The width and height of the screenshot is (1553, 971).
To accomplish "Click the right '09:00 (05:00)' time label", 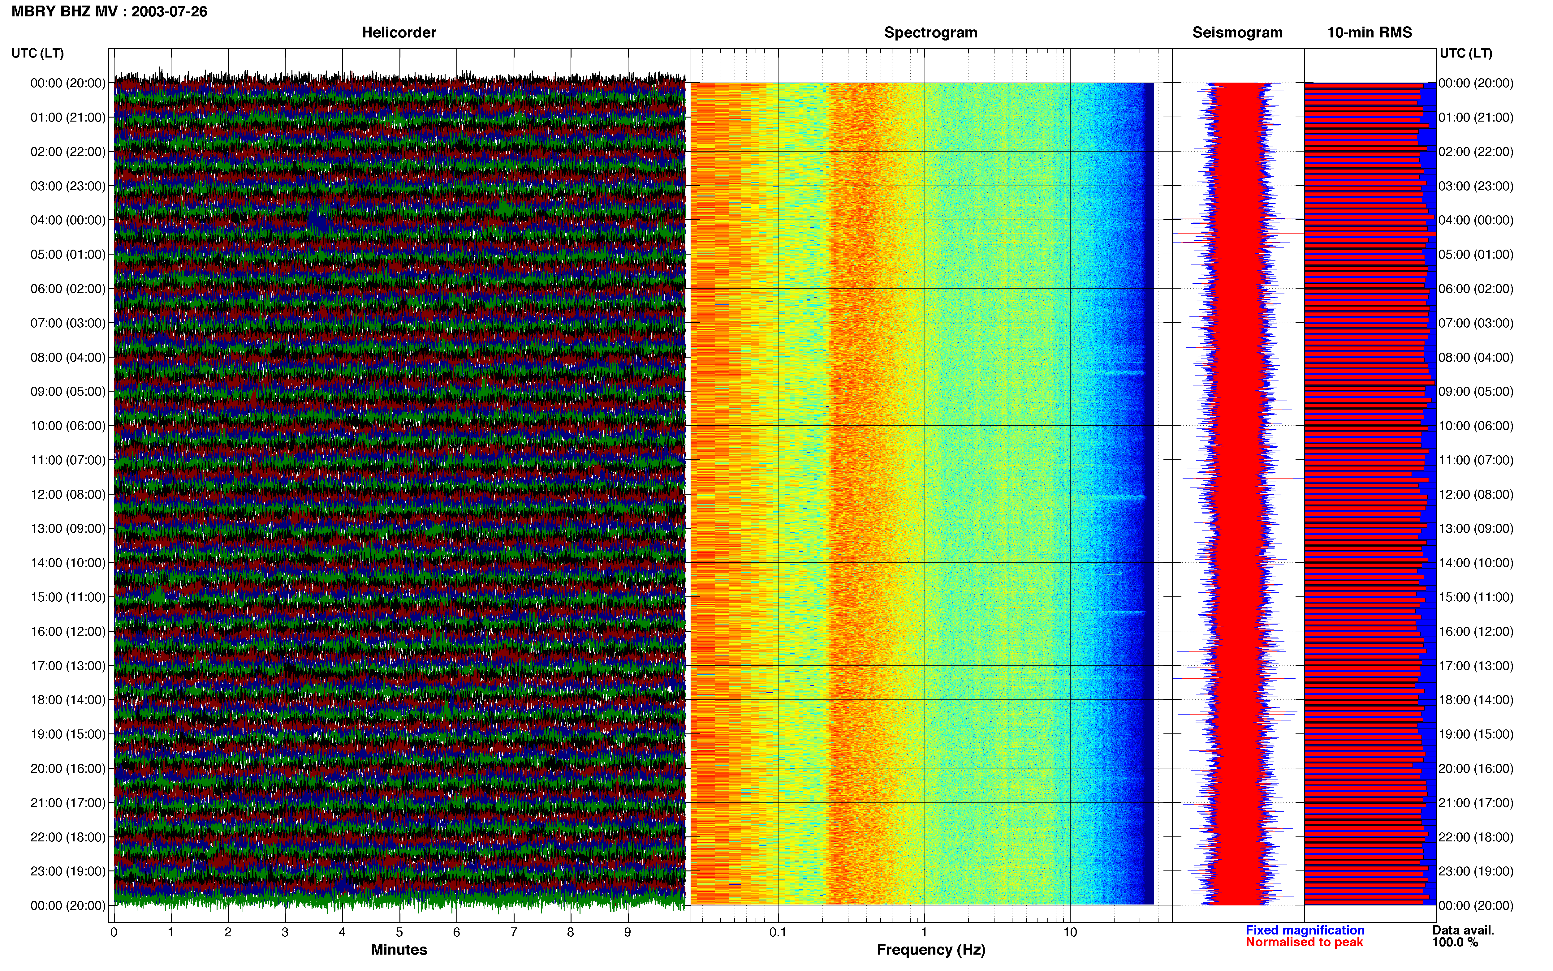I will coord(1476,392).
